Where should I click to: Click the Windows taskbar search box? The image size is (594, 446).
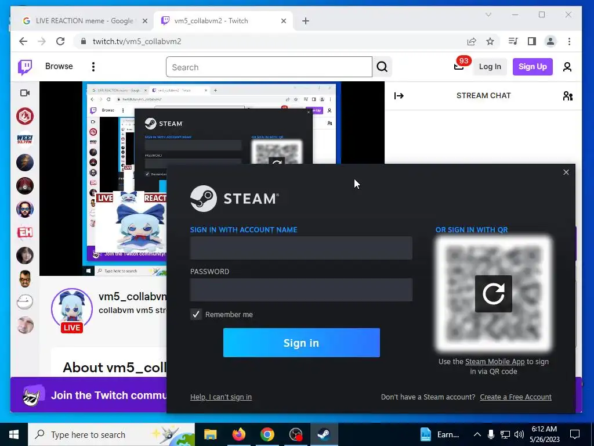point(111,434)
